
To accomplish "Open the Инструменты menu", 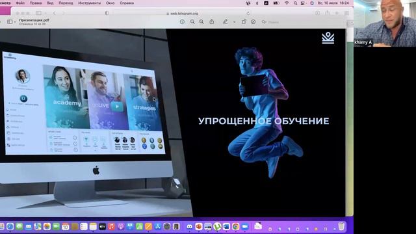I will click(90, 3).
